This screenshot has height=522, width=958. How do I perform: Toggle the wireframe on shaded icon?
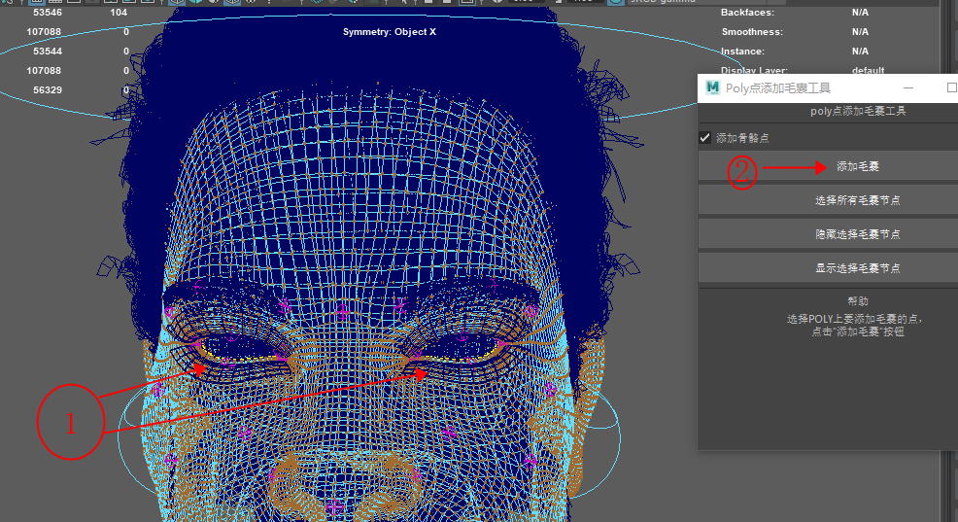click(233, 3)
